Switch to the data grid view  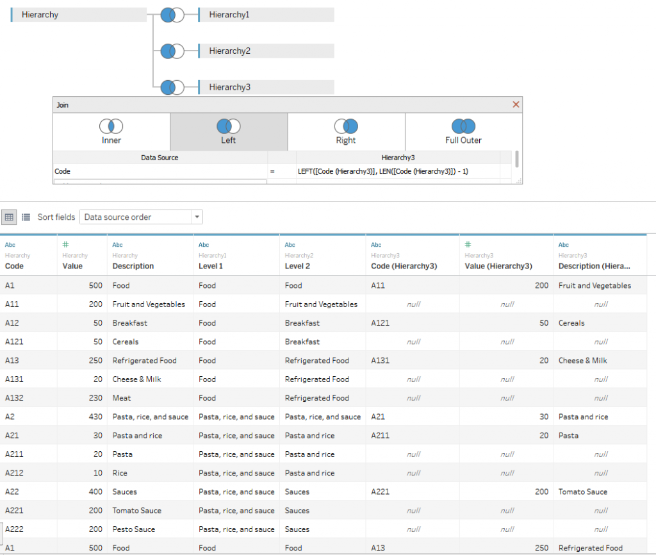click(x=9, y=217)
